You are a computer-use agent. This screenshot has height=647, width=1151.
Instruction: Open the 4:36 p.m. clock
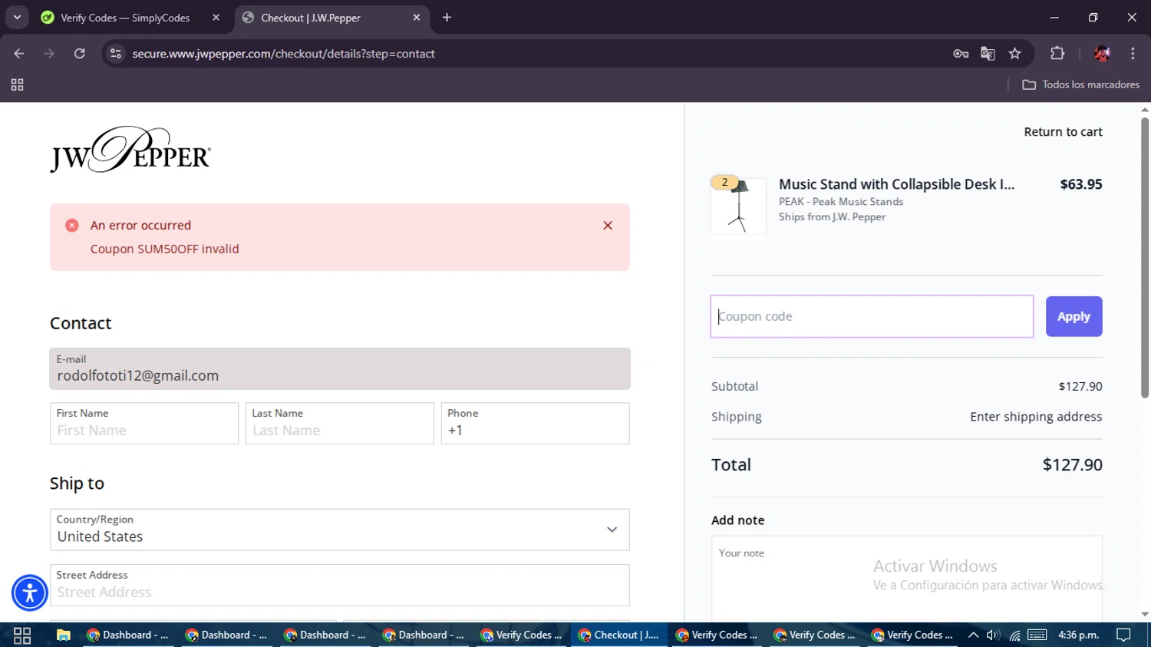pyautogui.click(x=1079, y=635)
